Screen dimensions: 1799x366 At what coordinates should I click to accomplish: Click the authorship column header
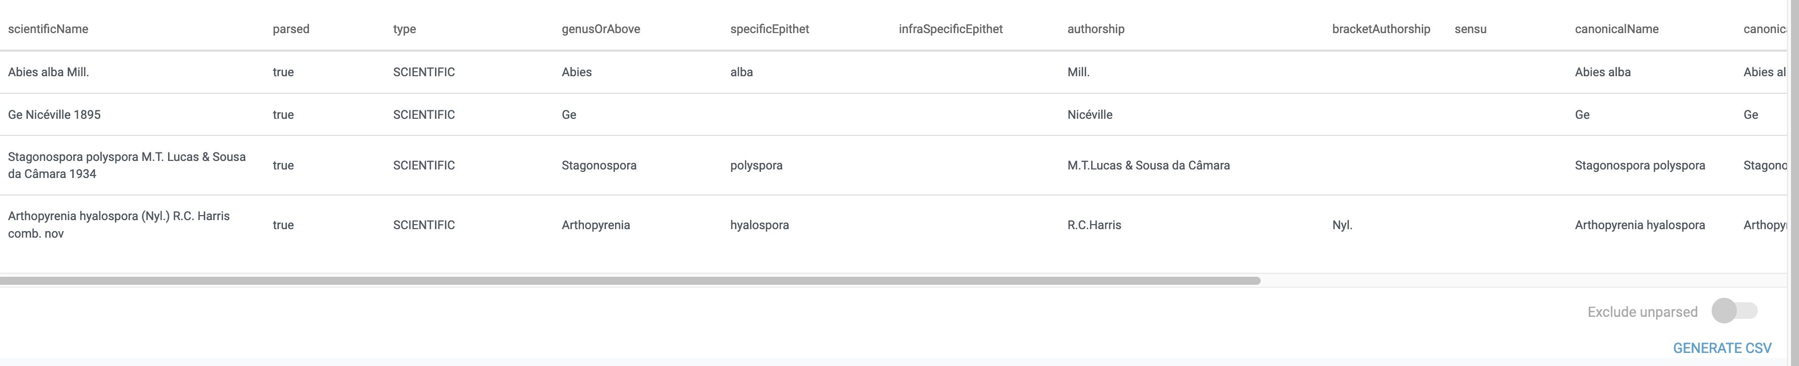(x=1095, y=29)
